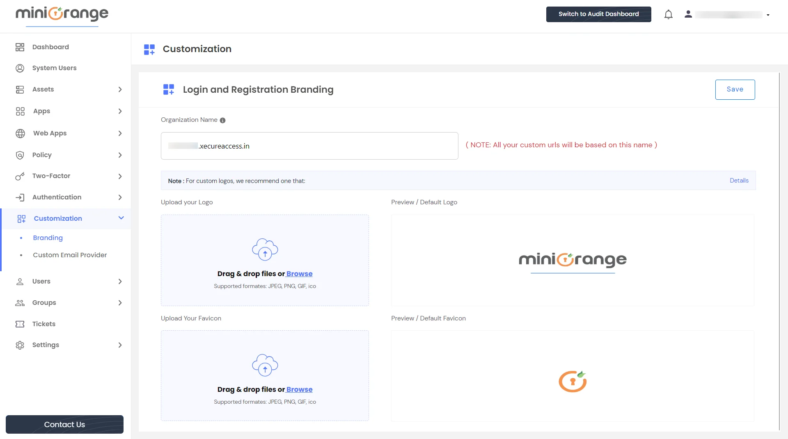Expand the Web Apps menu chevron
This screenshot has height=439, width=788.
point(120,133)
